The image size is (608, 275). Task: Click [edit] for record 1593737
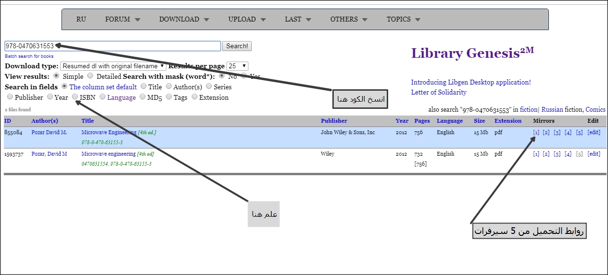[594, 154]
